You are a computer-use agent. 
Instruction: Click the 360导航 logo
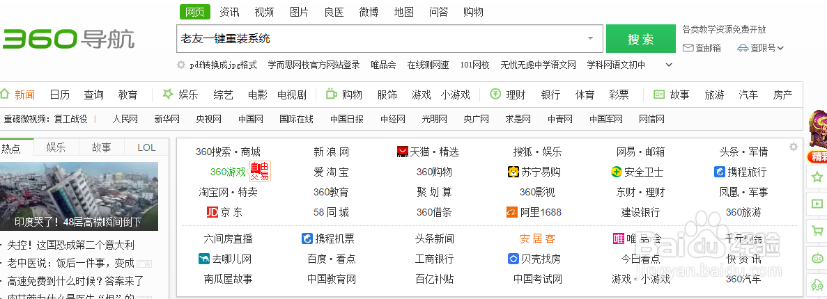tap(68, 39)
